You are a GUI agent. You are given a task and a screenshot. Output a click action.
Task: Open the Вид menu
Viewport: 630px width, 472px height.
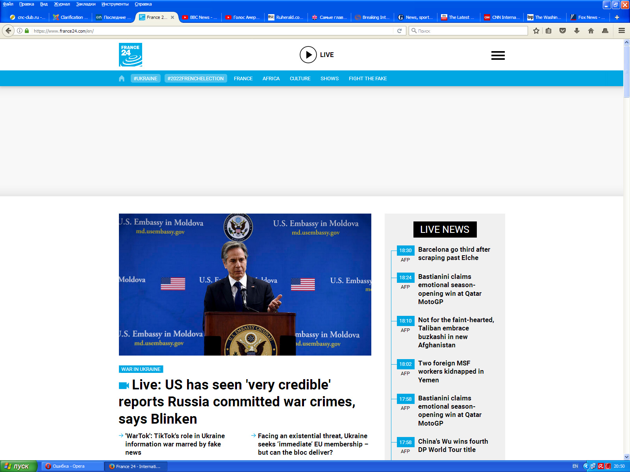coord(44,4)
